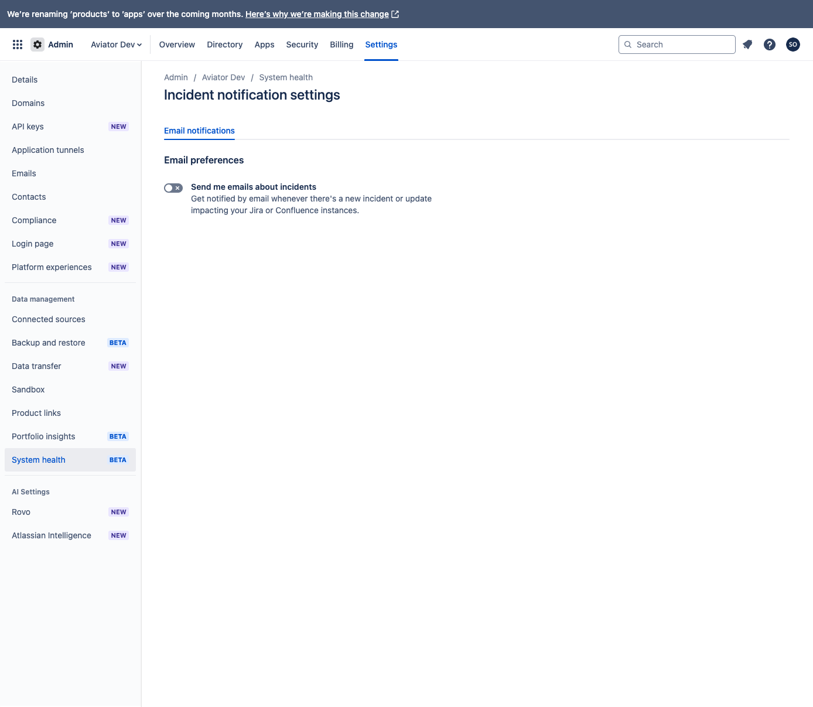Open Data transfer in sidebar
The image size is (813, 707).
pos(70,366)
